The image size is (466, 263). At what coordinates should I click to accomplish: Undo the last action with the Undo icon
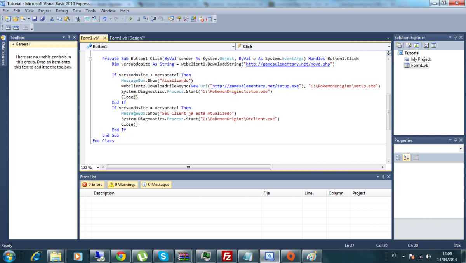[x=104, y=19]
